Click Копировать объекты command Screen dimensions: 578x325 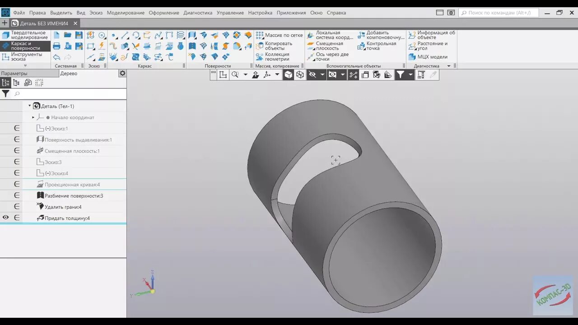(x=275, y=46)
